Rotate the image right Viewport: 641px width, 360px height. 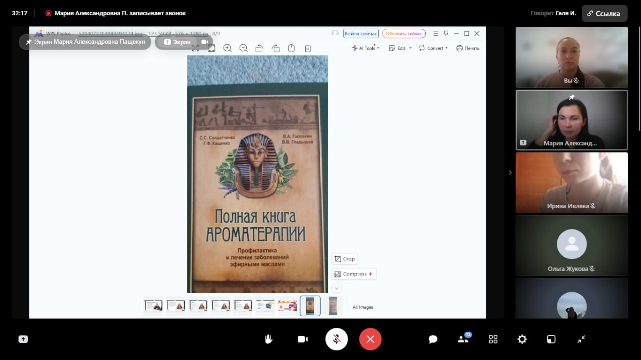pos(276,48)
